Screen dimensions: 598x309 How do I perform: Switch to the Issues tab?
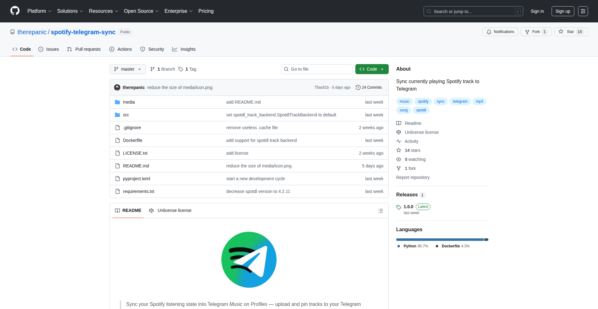[49, 49]
